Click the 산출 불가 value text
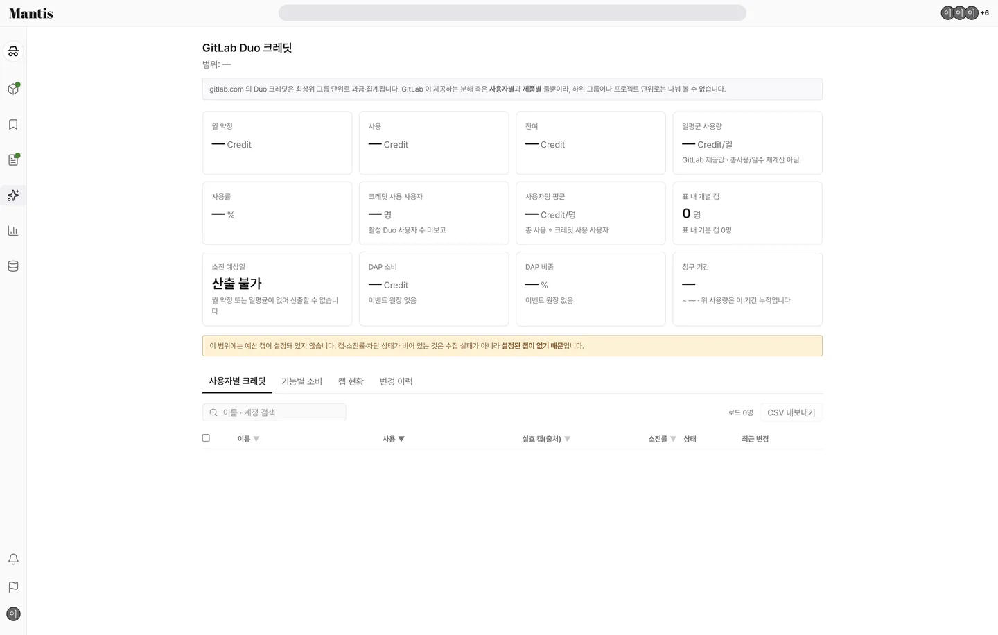Image resolution: width=998 pixels, height=635 pixels. pos(237,284)
